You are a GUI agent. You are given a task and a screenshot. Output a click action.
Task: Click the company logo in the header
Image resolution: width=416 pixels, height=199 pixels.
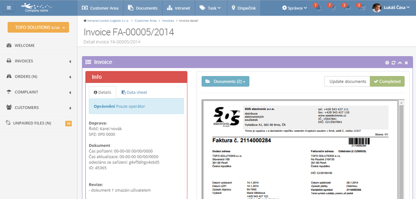click(x=36, y=8)
